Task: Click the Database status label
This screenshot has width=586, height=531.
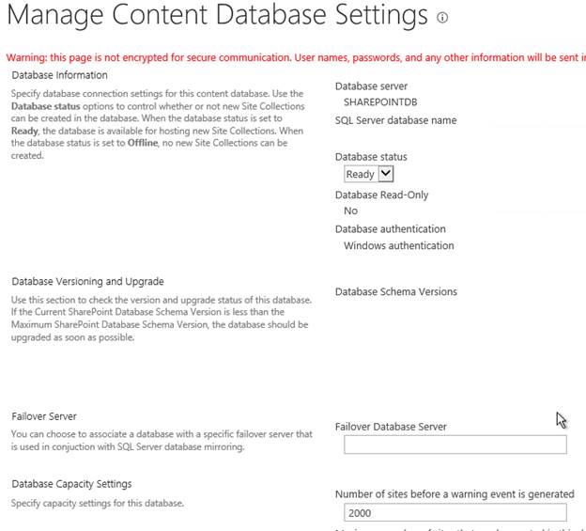Action: coord(371,157)
